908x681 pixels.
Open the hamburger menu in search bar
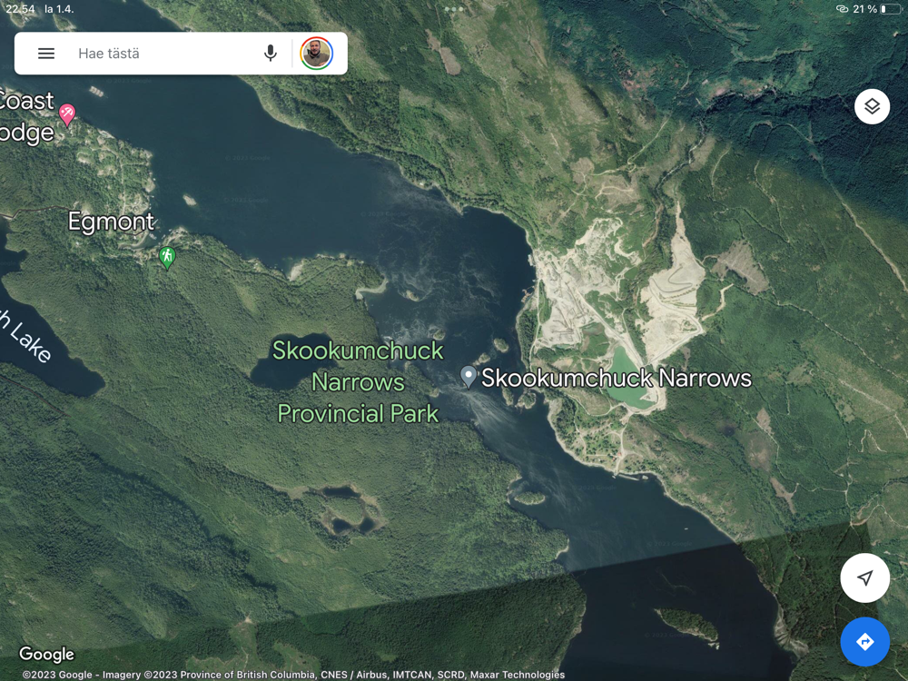coord(46,54)
